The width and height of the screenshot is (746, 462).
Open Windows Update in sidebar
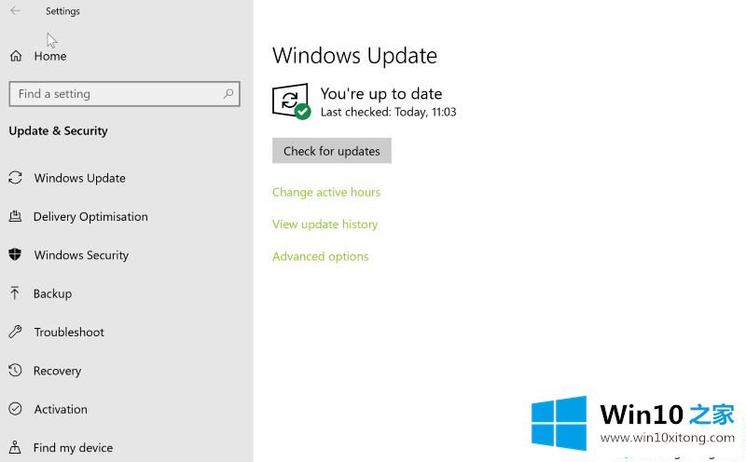[x=79, y=178]
